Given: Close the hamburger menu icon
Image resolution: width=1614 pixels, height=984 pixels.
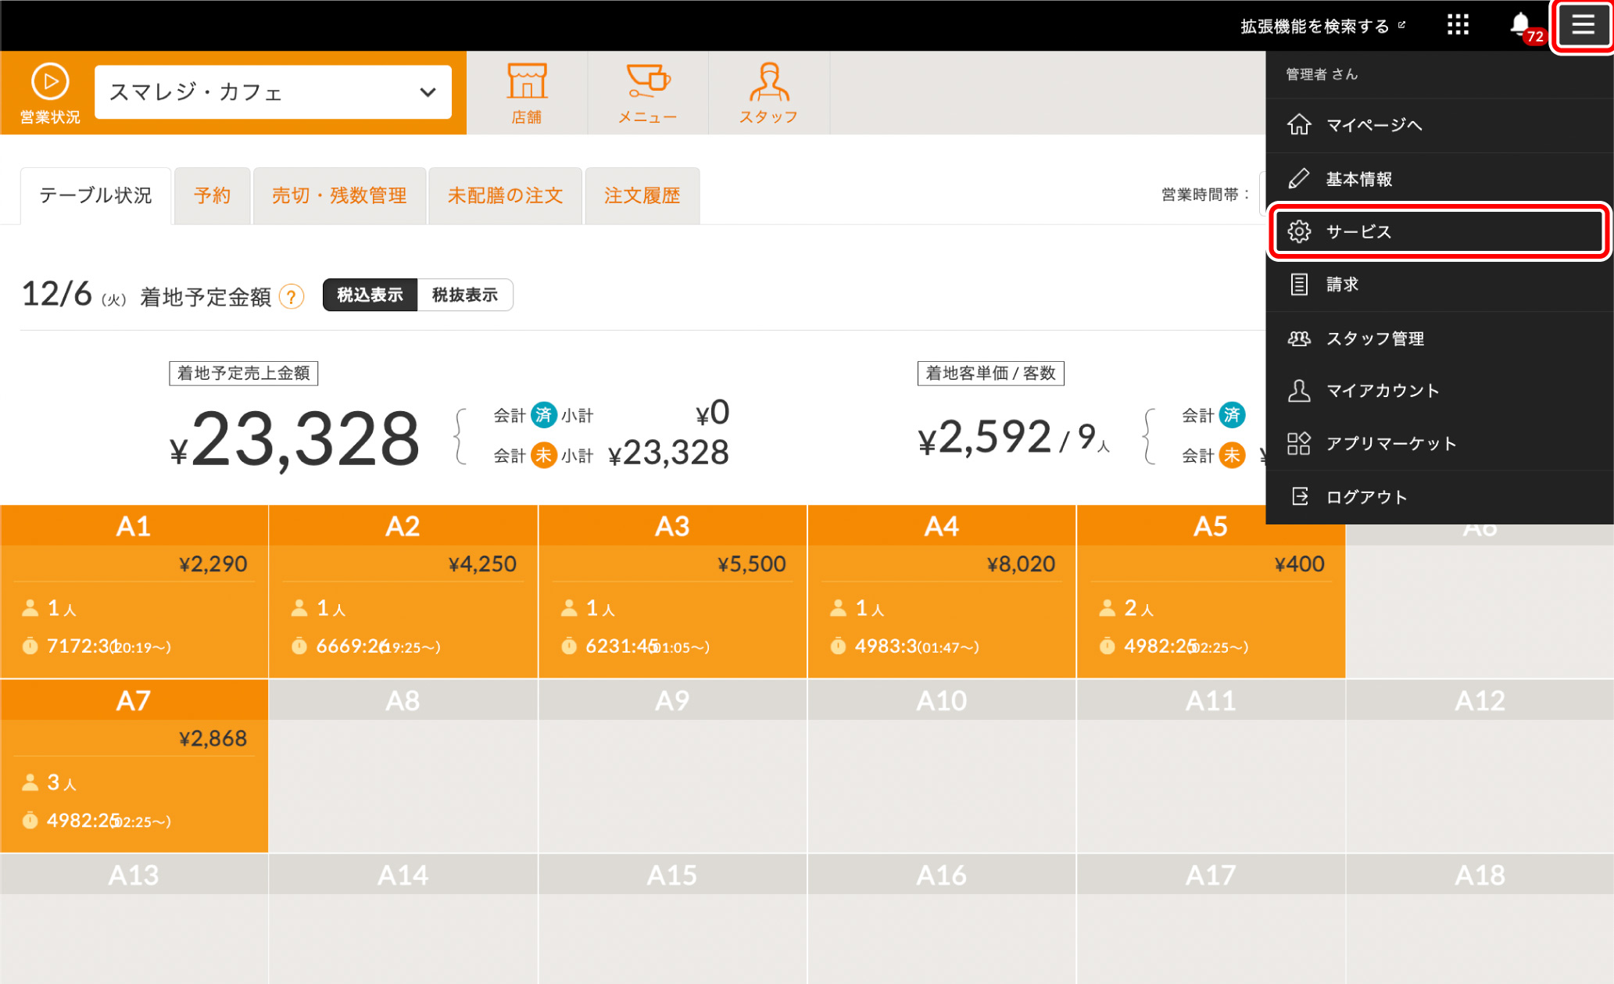Looking at the screenshot, I should pos(1583,25).
